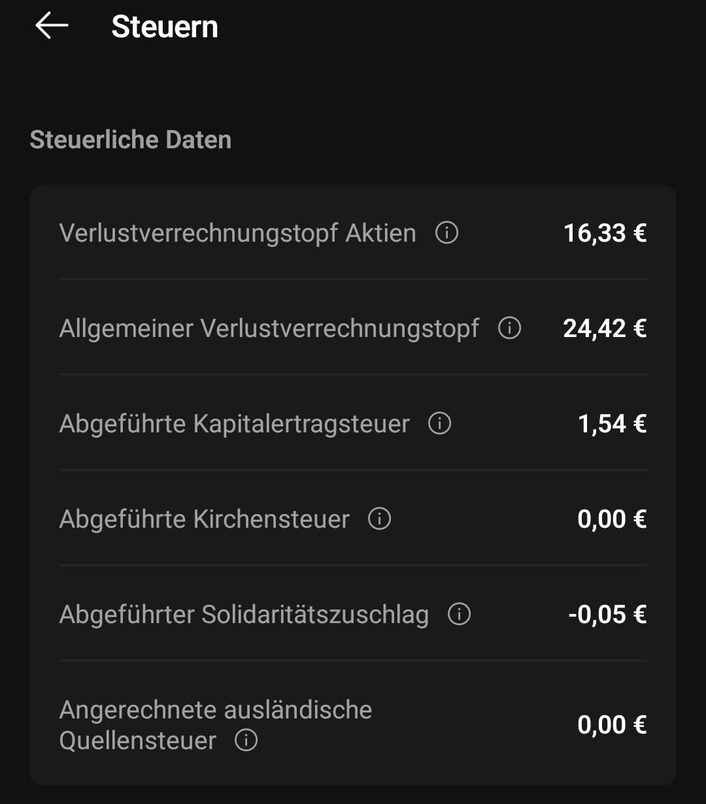Open info icon for Verlustverrechnungstopf Aktien
This screenshot has height=804, width=706.
(x=446, y=233)
